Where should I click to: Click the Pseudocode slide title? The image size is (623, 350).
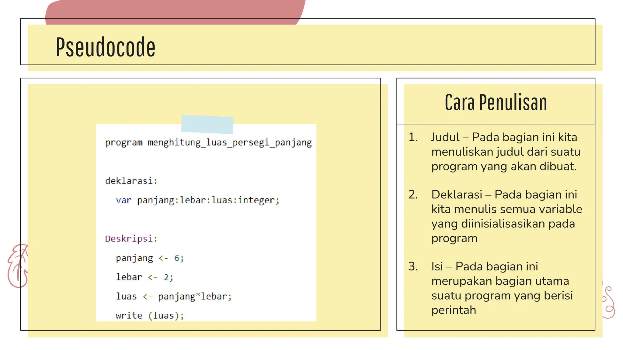pos(105,47)
